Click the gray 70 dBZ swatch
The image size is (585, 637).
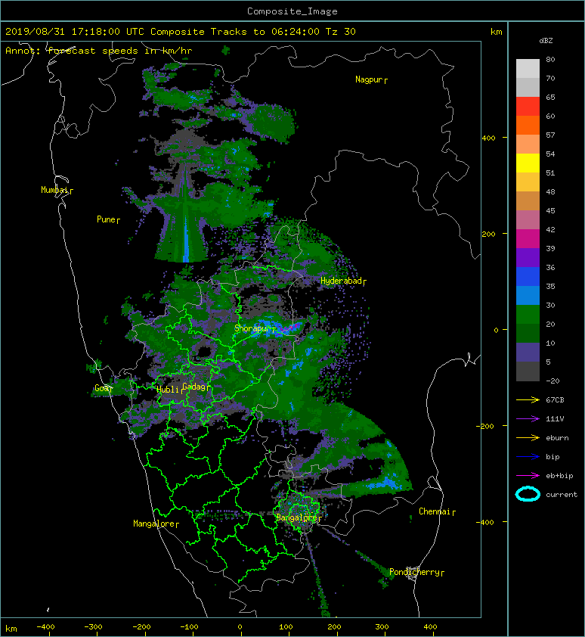click(x=528, y=87)
